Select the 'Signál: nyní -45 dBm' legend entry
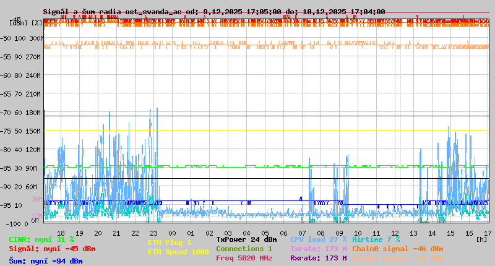Viewport: 495px width, 266px height. coord(52,249)
